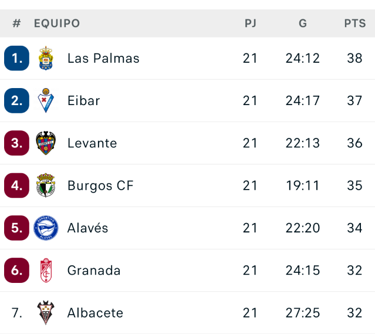Click Alavés's 34 points value
The height and width of the screenshot is (334, 375).
coord(354,228)
